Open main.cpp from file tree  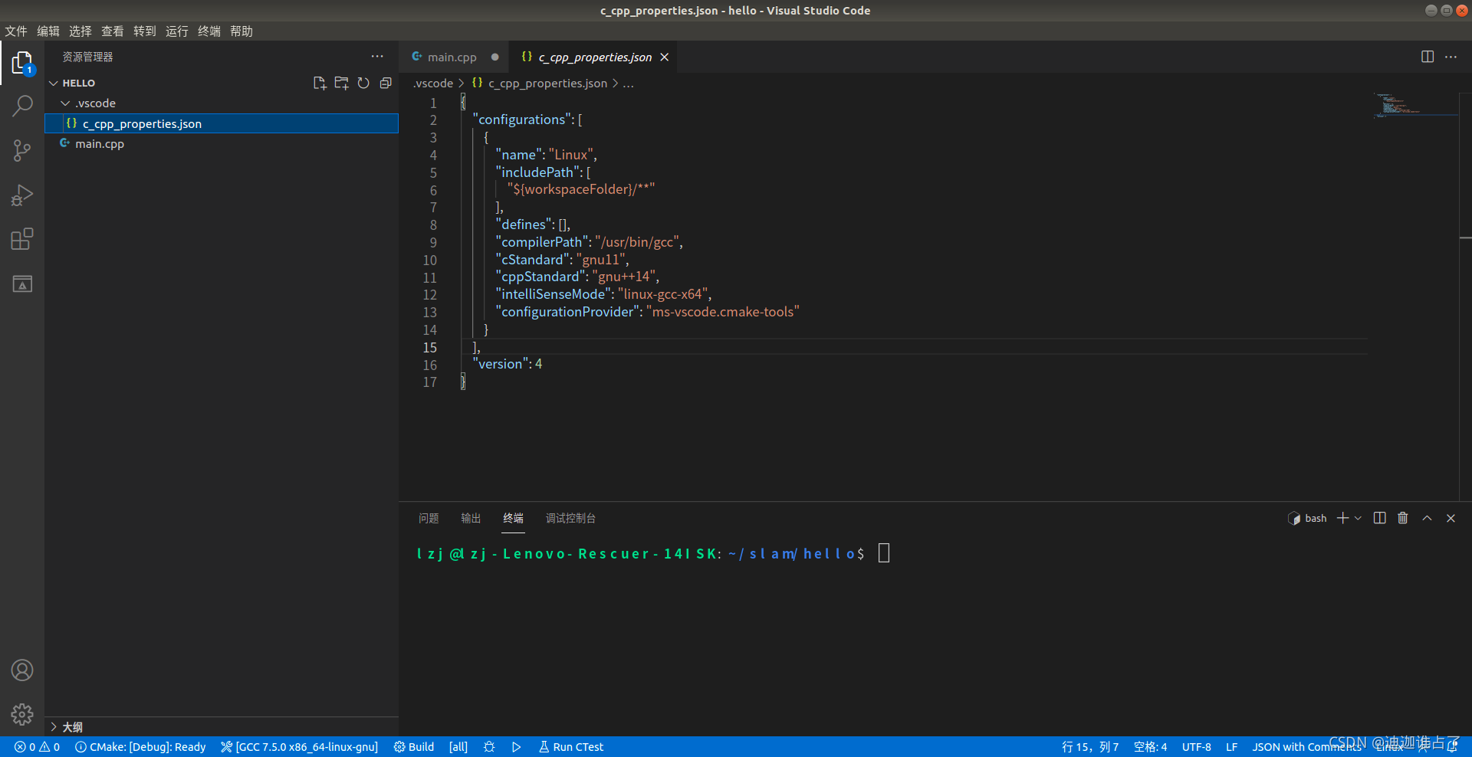point(222,143)
